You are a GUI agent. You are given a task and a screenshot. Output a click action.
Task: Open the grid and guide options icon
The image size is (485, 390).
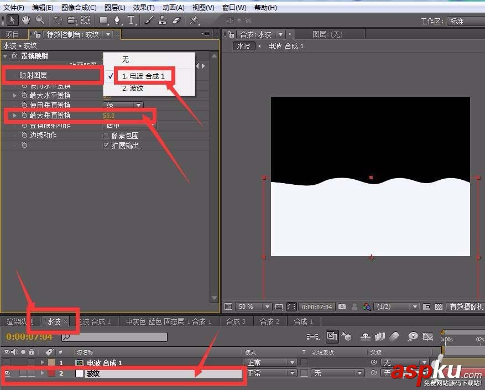[279, 306]
